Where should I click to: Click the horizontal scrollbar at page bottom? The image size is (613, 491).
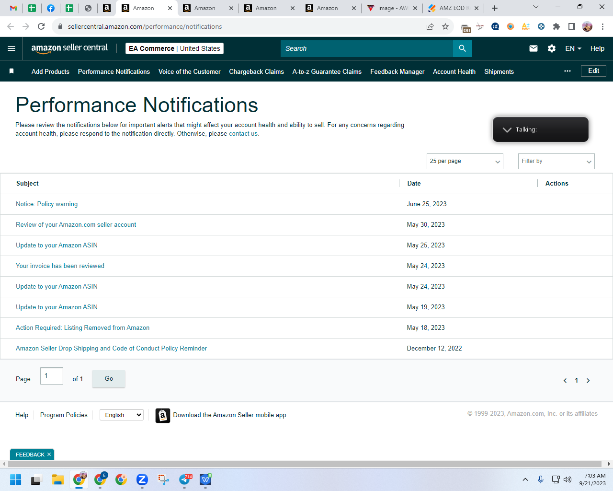pyautogui.click(x=305, y=464)
